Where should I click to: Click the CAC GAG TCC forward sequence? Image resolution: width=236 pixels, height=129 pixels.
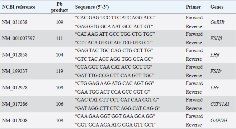pos(115,18)
